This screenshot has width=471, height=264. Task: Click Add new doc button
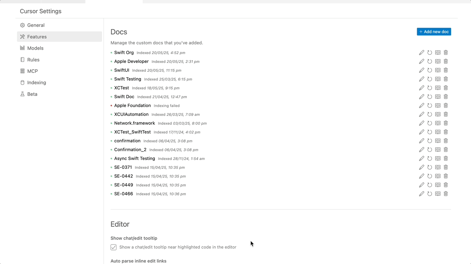[x=434, y=32]
